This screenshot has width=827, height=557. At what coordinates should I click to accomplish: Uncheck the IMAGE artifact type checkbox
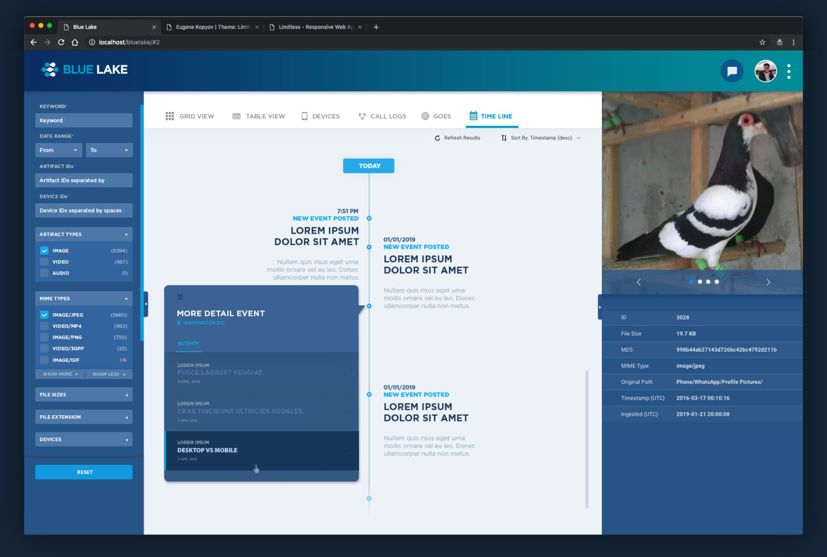point(45,251)
